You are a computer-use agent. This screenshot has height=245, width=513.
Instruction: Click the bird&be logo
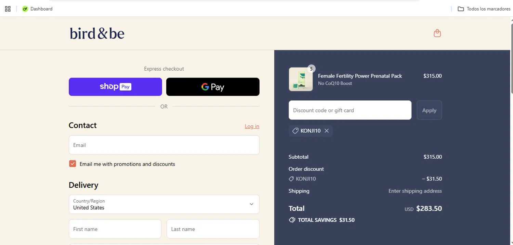(x=97, y=33)
